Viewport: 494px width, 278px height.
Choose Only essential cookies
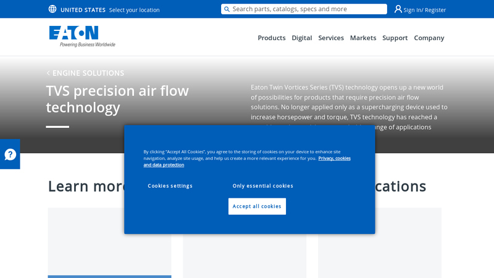(x=262, y=186)
